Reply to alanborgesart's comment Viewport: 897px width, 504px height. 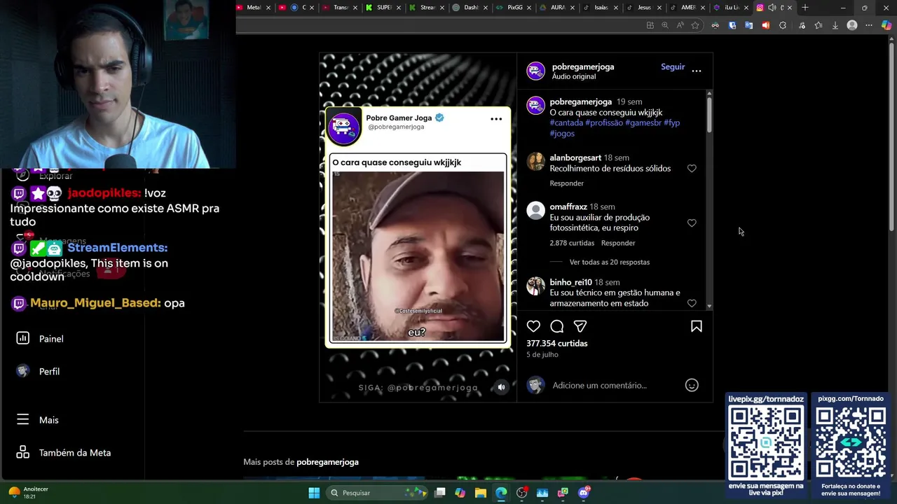[566, 183]
